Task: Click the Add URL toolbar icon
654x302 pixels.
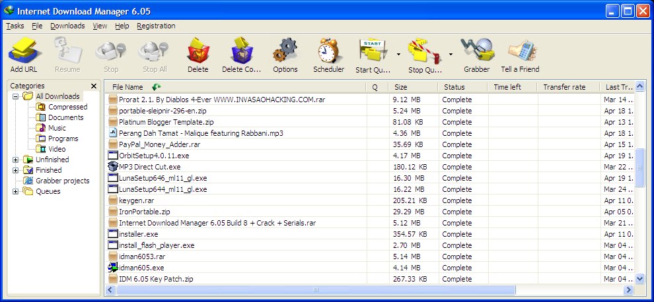Action: 24,50
